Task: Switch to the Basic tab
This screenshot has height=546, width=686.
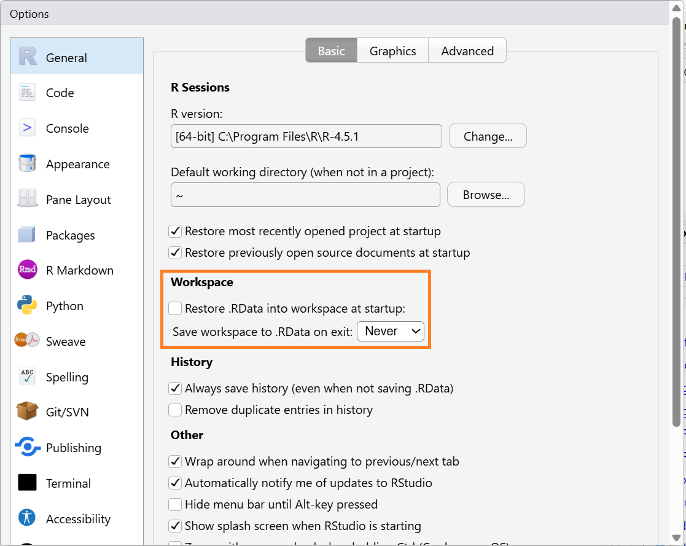Action: tap(331, 51)
